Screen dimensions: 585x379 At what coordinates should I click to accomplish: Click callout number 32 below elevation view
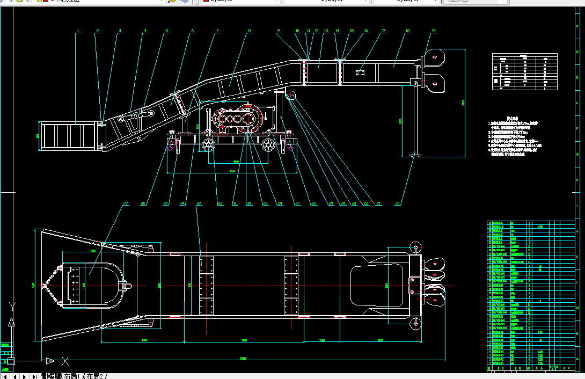coord(220,203)
